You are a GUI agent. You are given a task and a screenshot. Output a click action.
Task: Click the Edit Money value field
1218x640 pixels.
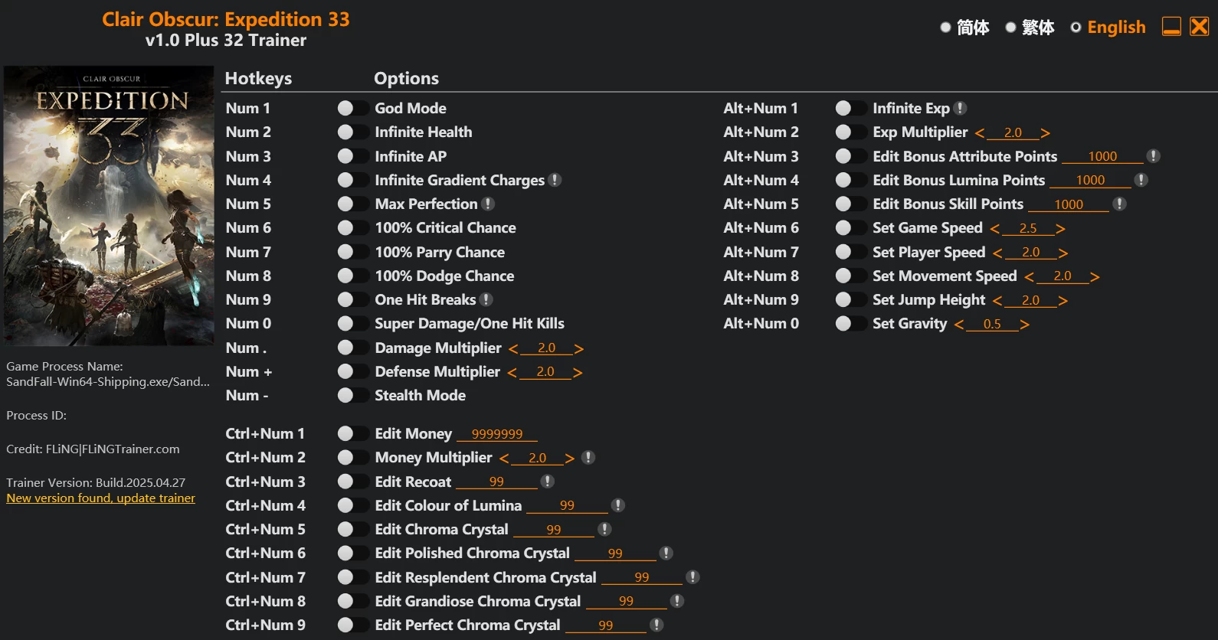click(x=497, y=434)
